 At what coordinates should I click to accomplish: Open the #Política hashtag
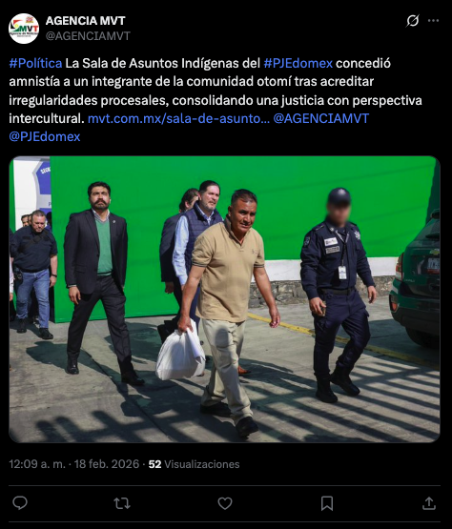[x=36, y=64]
